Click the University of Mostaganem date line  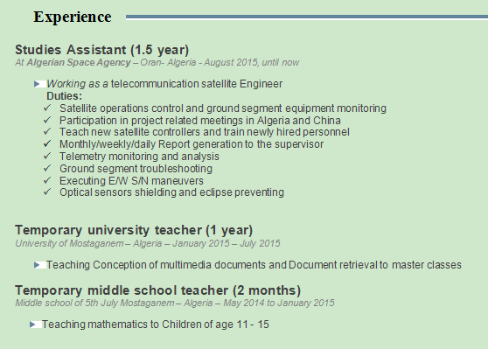pos(148,243)
